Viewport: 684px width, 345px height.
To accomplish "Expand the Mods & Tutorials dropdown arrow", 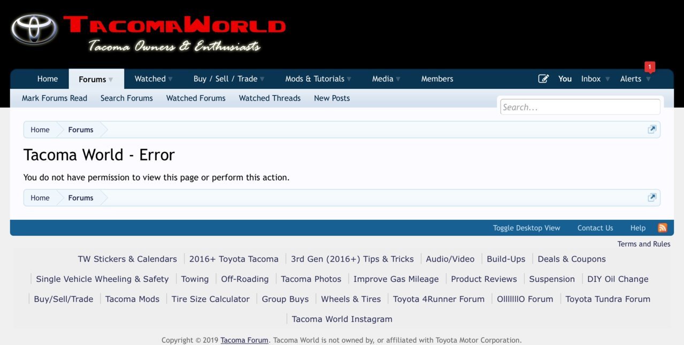I will [349, 79].
